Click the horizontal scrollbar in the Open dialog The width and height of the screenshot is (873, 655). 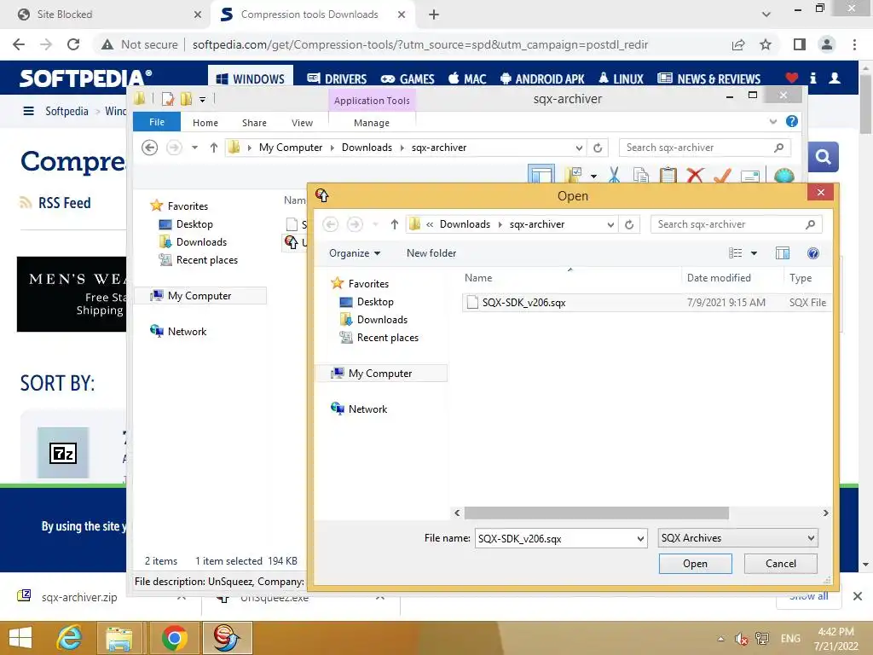(x=596, y=513)
